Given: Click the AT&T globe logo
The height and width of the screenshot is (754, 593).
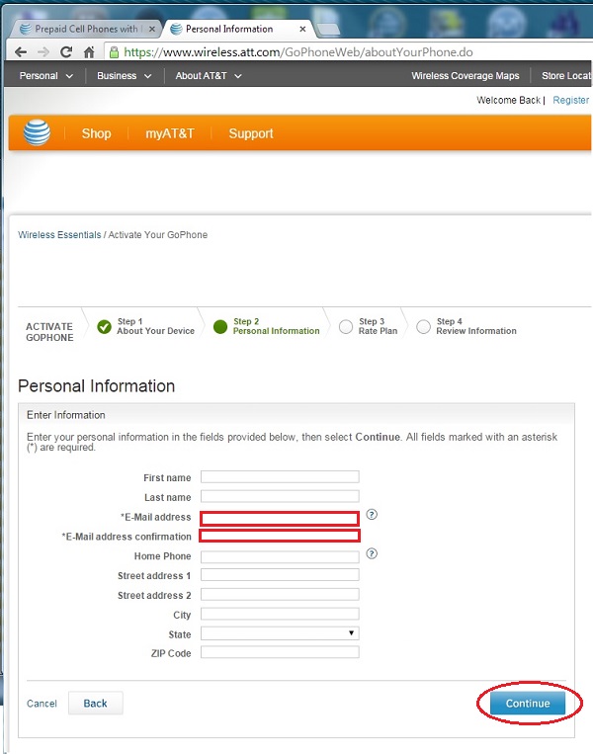Looking at the screenshot, I should pyautogui.click(x=37, y=132).
